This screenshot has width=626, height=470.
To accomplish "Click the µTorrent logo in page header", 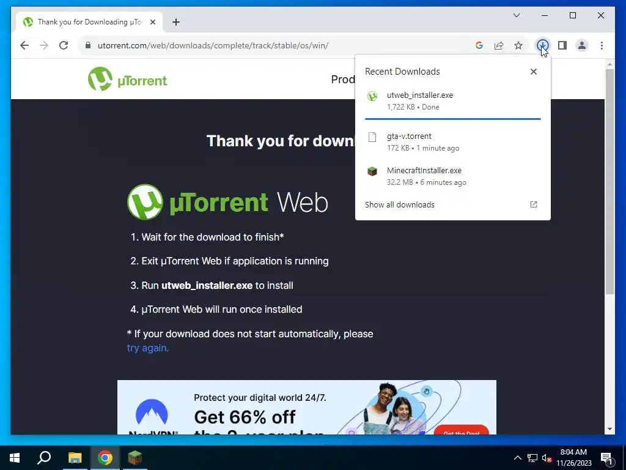I will click(127, 79).
